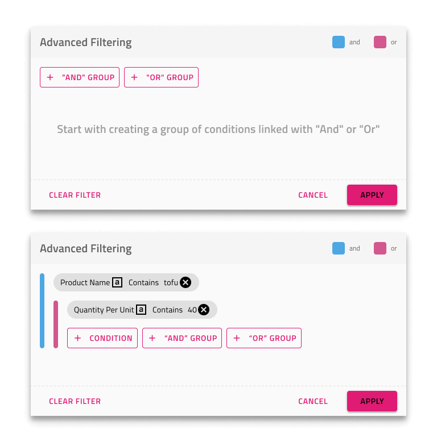Click Apply in the lower filter dialog

(372, 401)
